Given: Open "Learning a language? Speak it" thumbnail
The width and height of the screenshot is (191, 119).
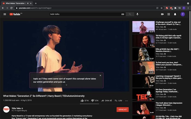Looking at the screenshot, I should pos(144,81).
